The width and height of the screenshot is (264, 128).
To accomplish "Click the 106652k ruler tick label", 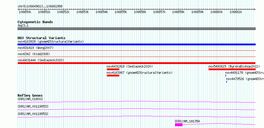I will (63, 12).
